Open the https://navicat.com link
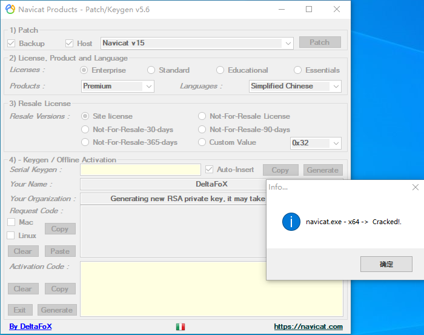This screenshot has height=335, width=424. point(308,327)
